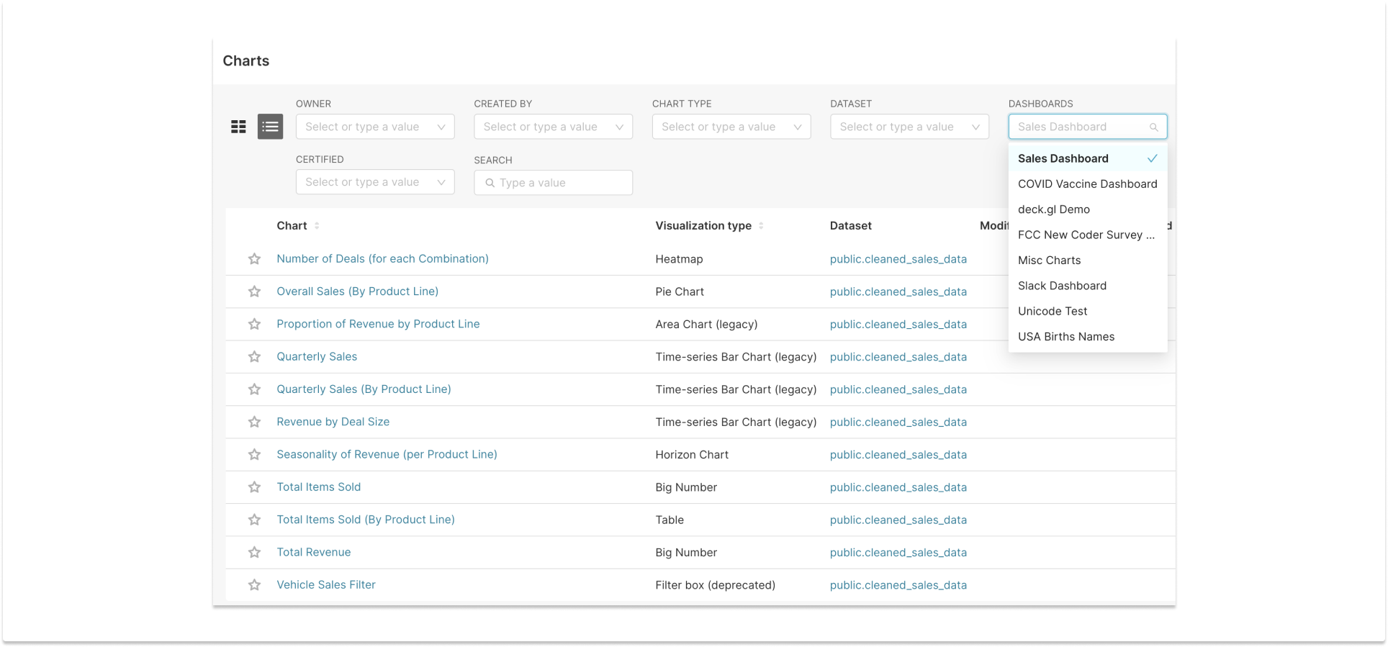Viewport: 1388px width, 647px height.
Task: Open the Certified filter dropdown
Action: point(374,182)
